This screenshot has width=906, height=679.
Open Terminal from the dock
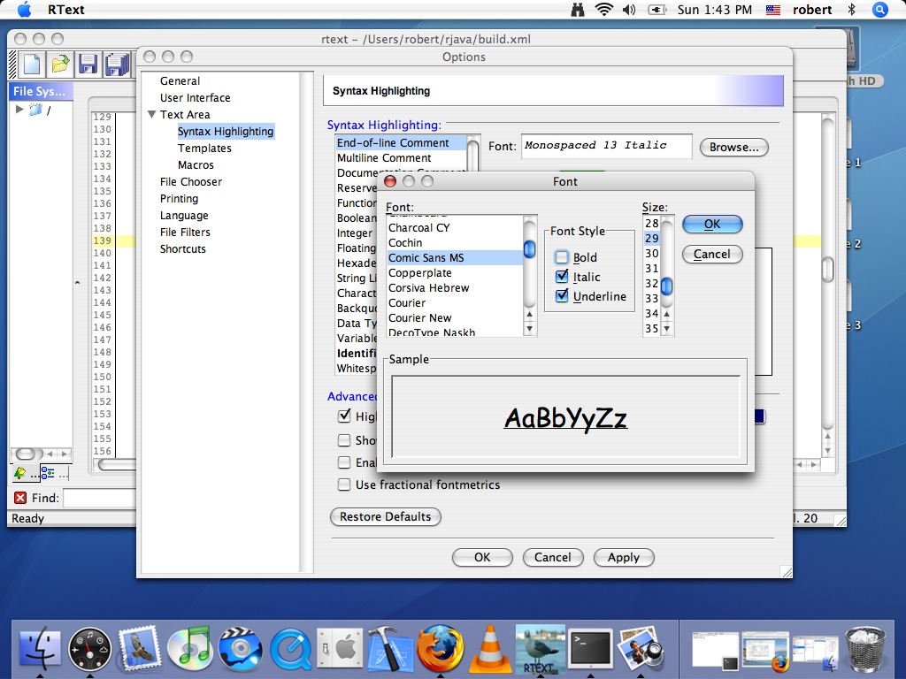pyautogui.click(x=590, y=651)
